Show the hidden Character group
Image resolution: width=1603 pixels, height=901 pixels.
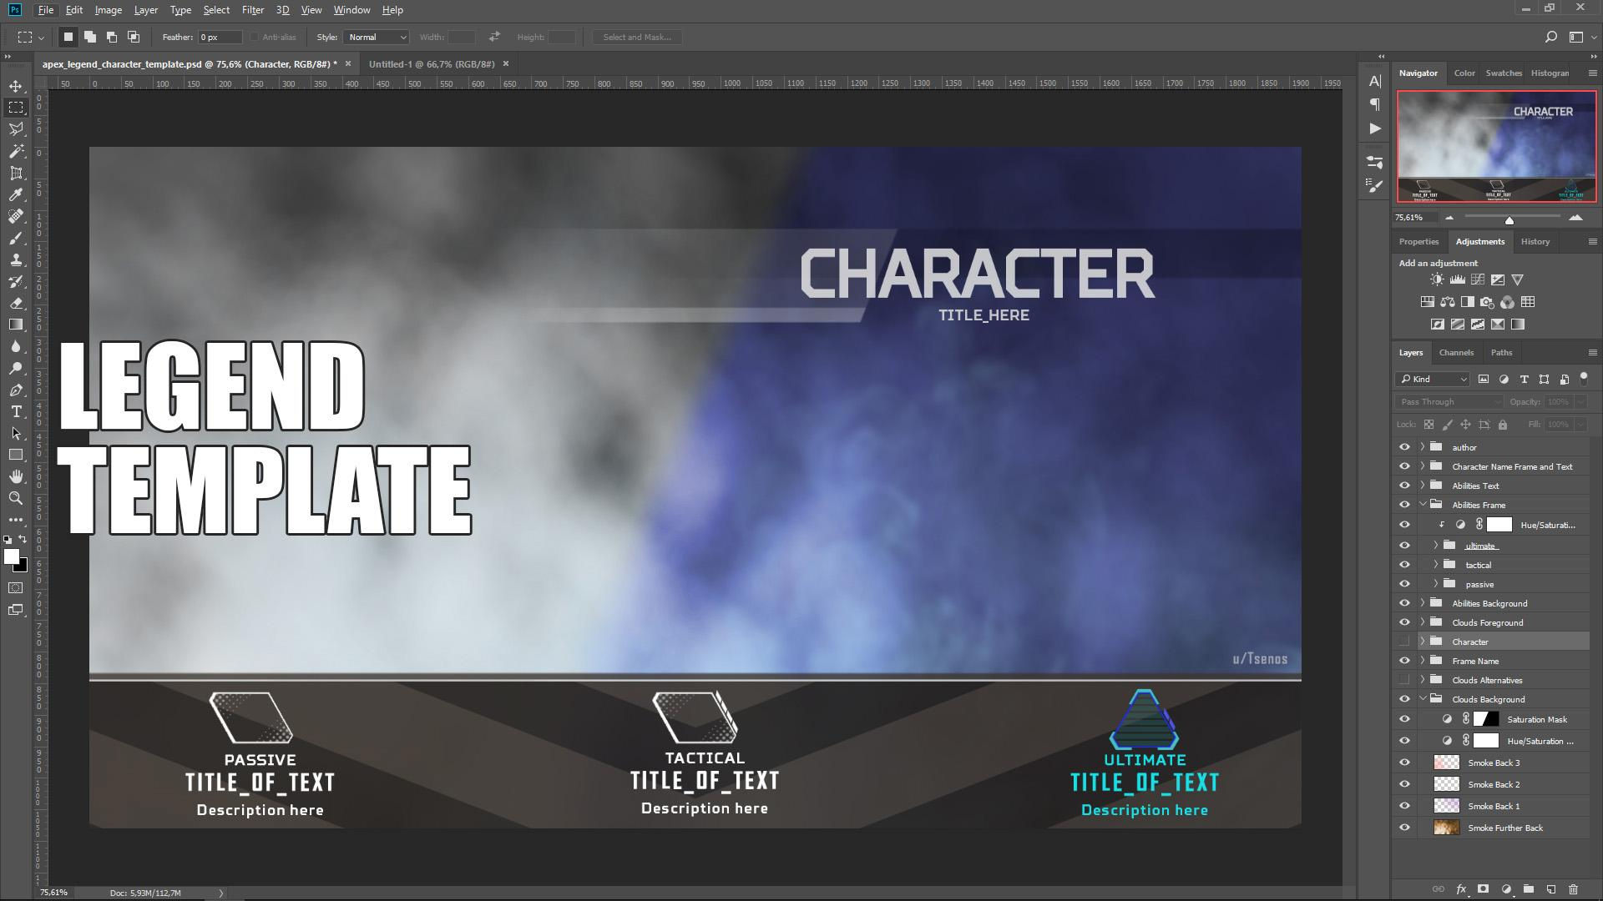[1404, 642]
